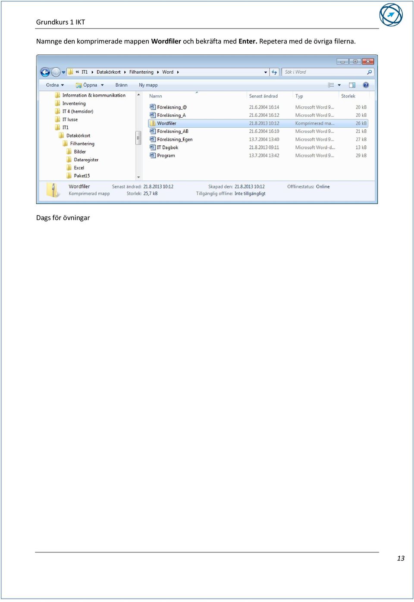
Task: Click the tree scrollbar up arrow
Action: pyautogui.click(x=138, y=95)
